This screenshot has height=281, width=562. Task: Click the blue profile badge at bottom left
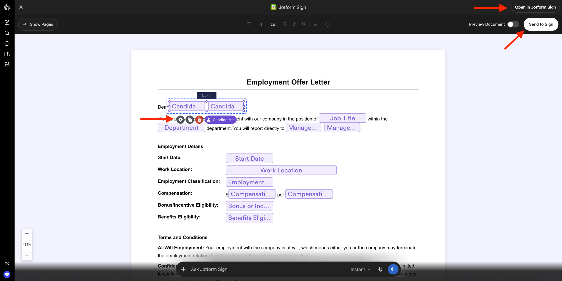[7, 274]
